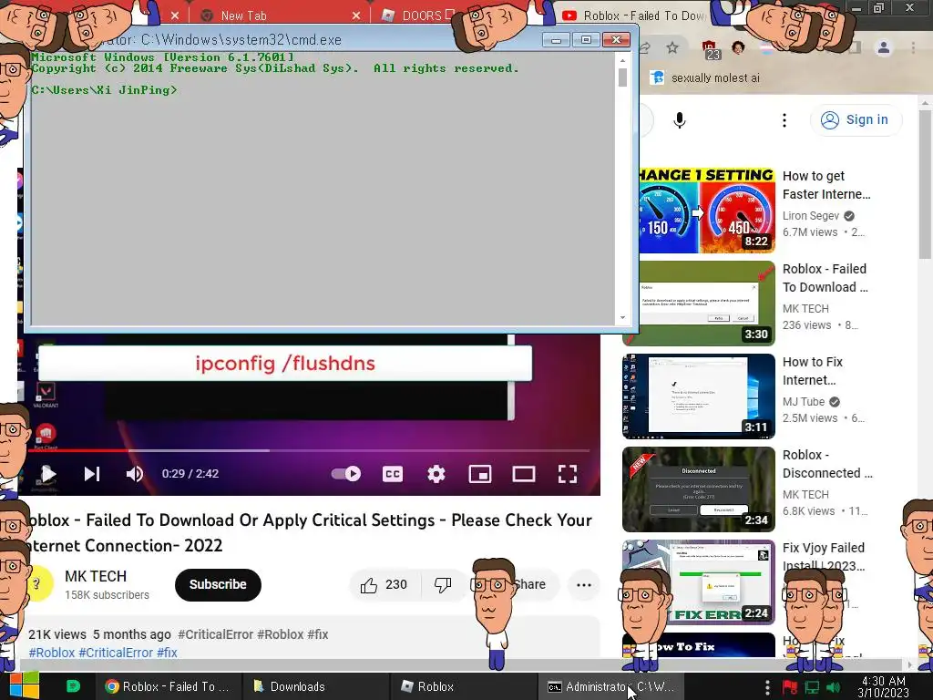Open the clock showing 4:30 AM
Screen dimensions: 933x700
(884, 687)
